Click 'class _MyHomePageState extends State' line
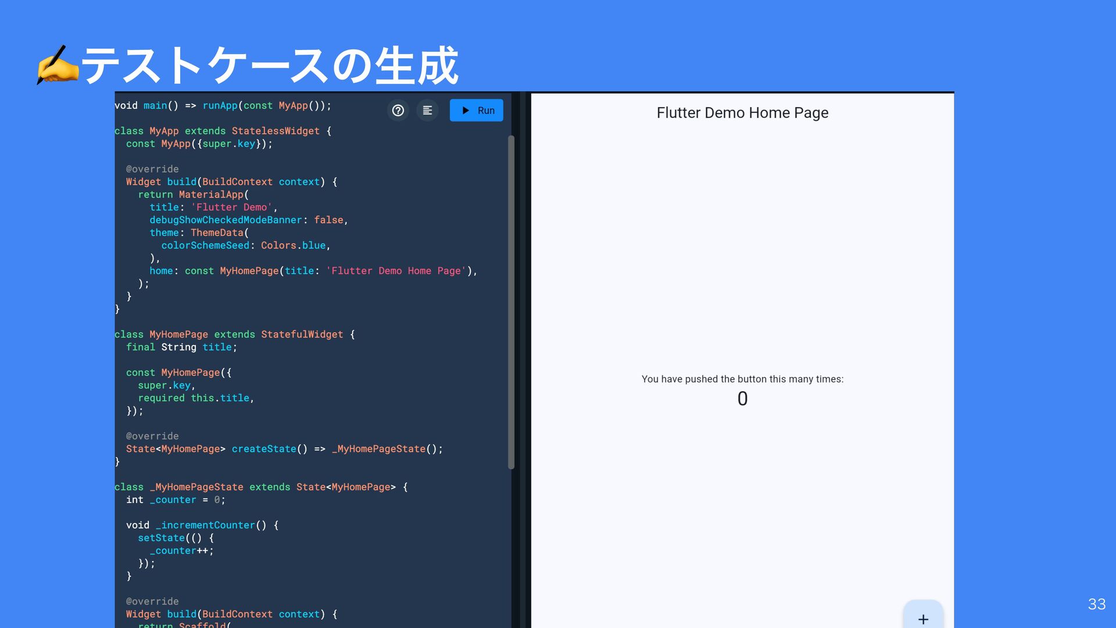This screenshot has height=628, width=1116. coord(261,488)
